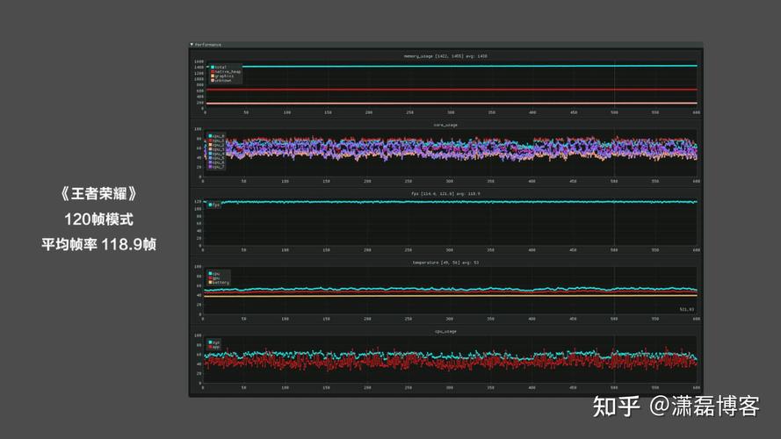Viewport: 781px width, 439px height.
Task: Click the cyan fps line in chart
Action: tap(448, 202)
